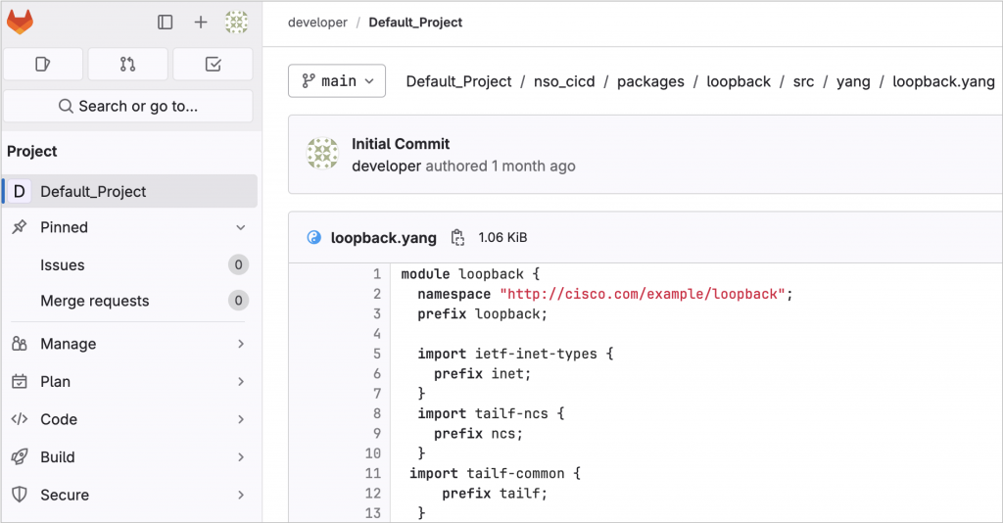Open the nso_cicd breadcrumb folder
Image resolution: width=1003 pixels, height=523 pixels.
(564, 81)
